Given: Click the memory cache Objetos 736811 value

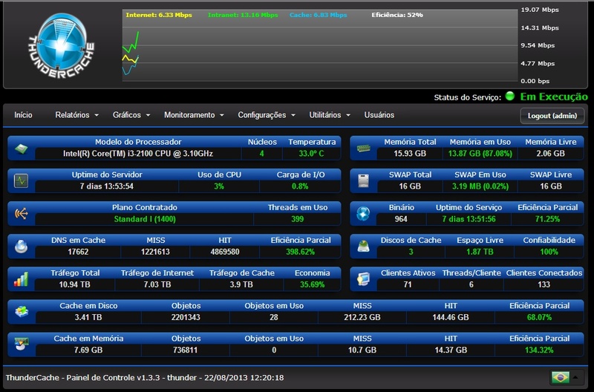Looking at the screenshot, I should [185, 350].
